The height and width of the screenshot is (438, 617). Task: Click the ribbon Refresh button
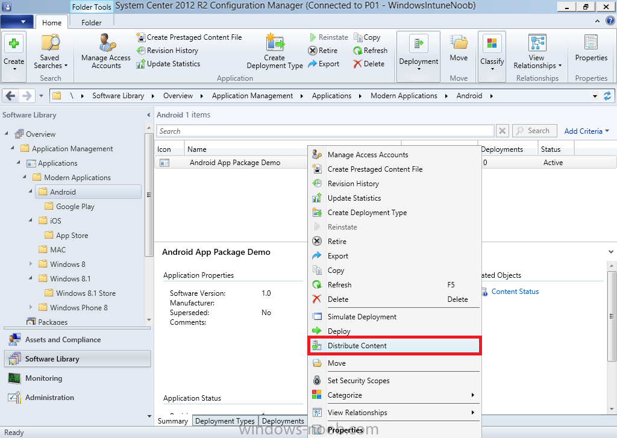coord(371,51)
